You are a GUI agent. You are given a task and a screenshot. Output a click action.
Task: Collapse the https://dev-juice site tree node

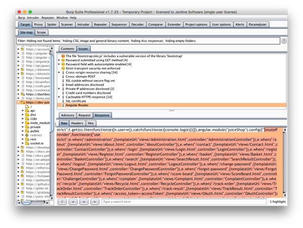coord(19,102)
